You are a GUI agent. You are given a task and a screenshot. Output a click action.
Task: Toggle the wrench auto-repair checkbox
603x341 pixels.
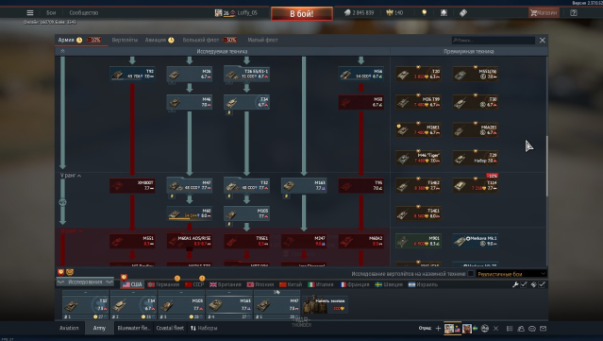524,284
